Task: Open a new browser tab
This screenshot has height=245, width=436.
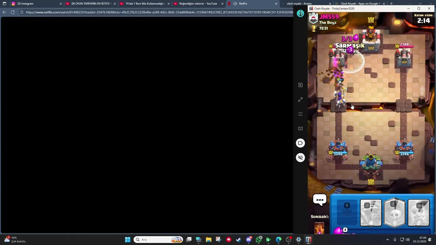Action: tap(391, 4)
